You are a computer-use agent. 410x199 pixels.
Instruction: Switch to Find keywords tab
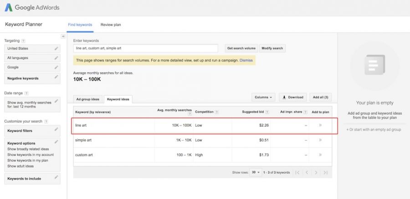coord(80,25)
